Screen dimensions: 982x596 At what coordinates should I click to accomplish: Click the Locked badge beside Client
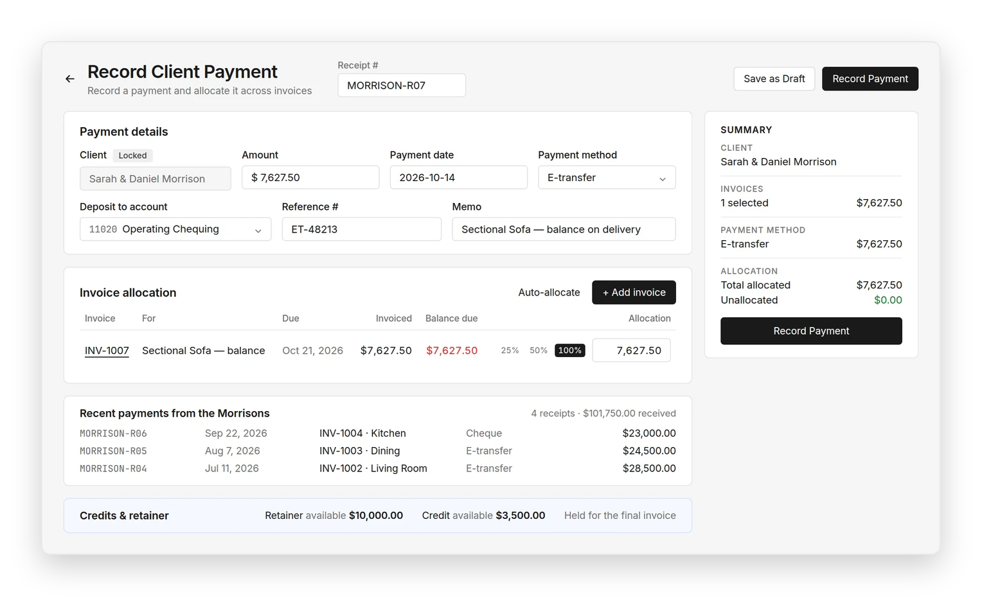132,155
